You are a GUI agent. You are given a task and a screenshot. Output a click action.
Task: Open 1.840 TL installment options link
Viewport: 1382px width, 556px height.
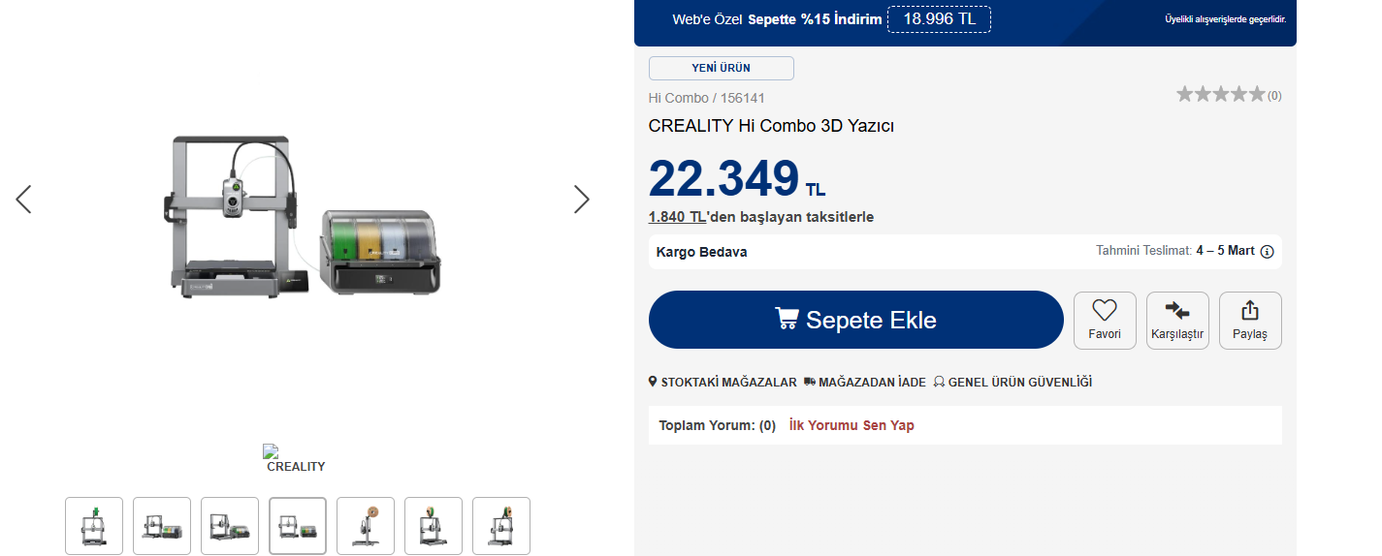click(x=677, y=217)
